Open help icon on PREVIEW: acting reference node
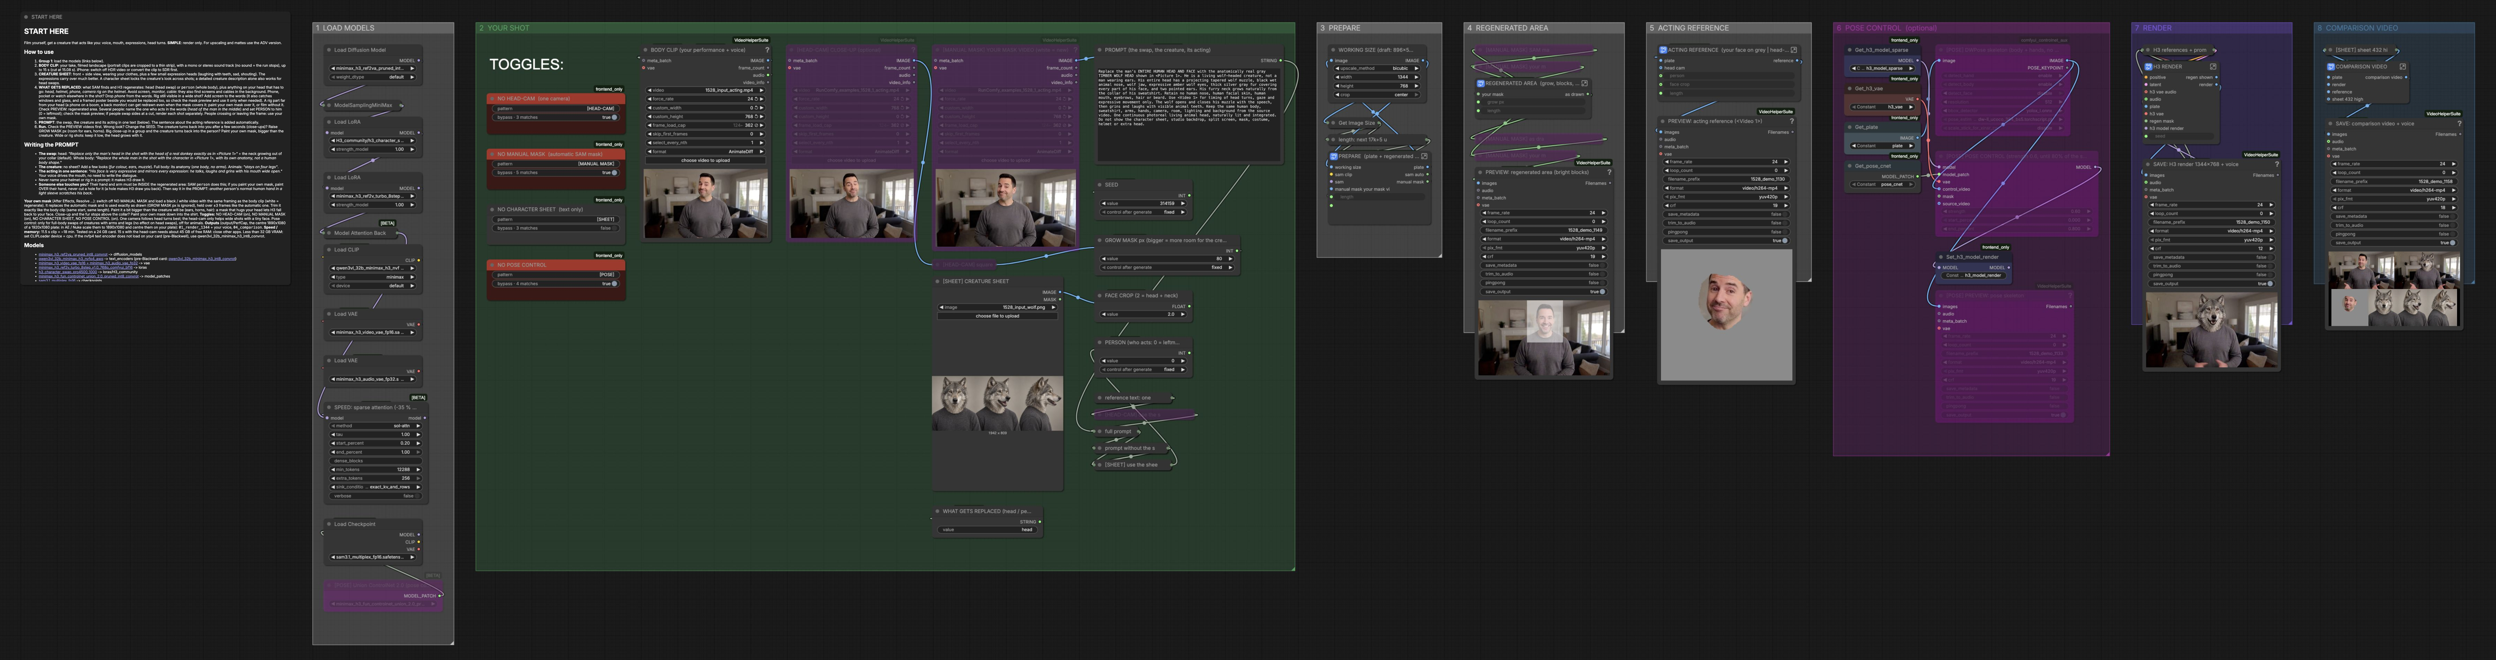2496x660 pixels. pos(1792,121)
